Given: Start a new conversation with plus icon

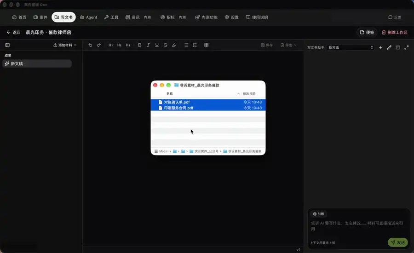Looking at the screenshot, I should [x=380, y=47].
